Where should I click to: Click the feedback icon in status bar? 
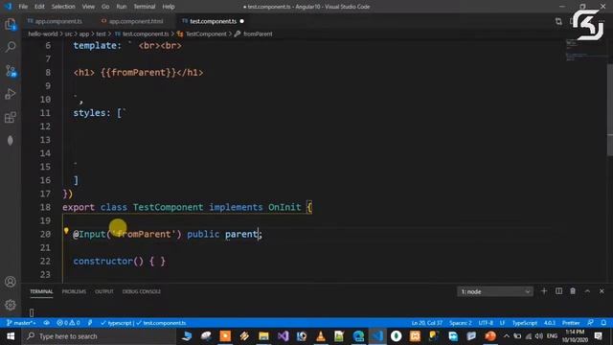pos(590,323)
